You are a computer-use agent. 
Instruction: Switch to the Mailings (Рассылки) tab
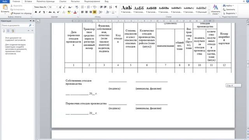(x=75, y=2)
